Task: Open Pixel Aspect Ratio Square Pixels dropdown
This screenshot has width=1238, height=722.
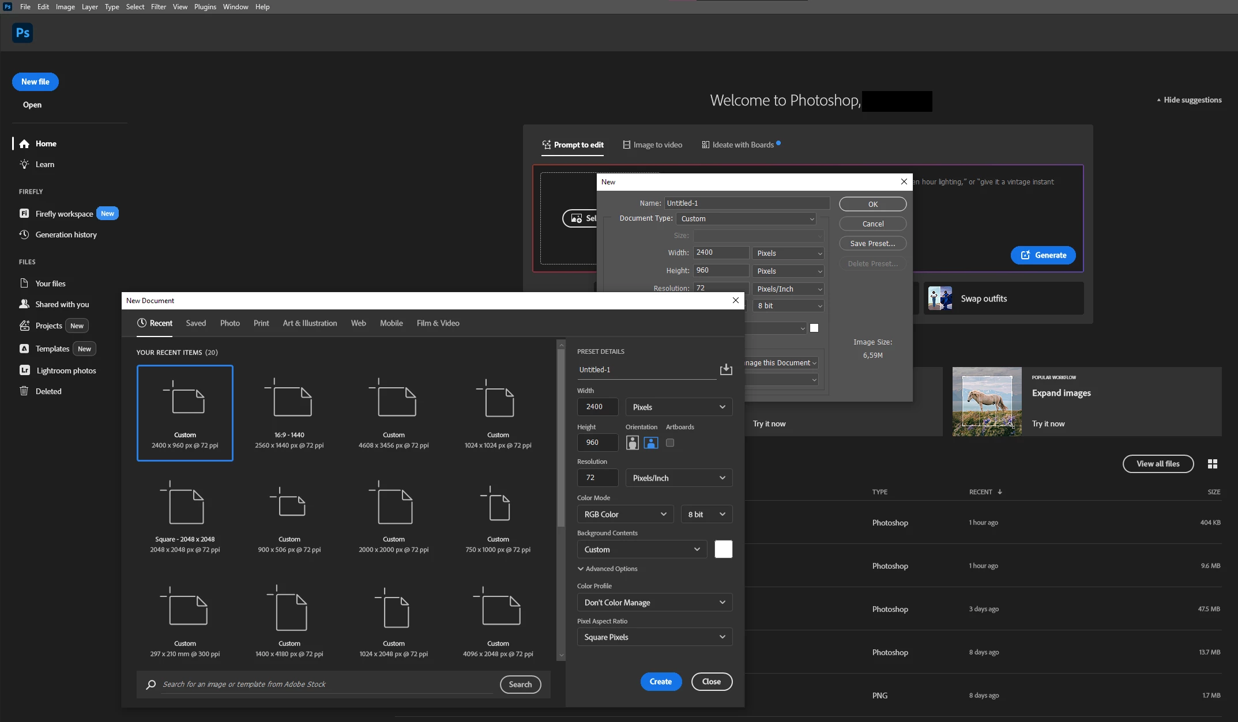Action: (x=654, y=637)
